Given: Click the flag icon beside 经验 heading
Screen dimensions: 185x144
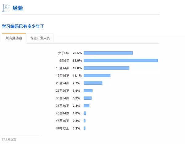Looking at the screenshot, I should pos(6,7).
